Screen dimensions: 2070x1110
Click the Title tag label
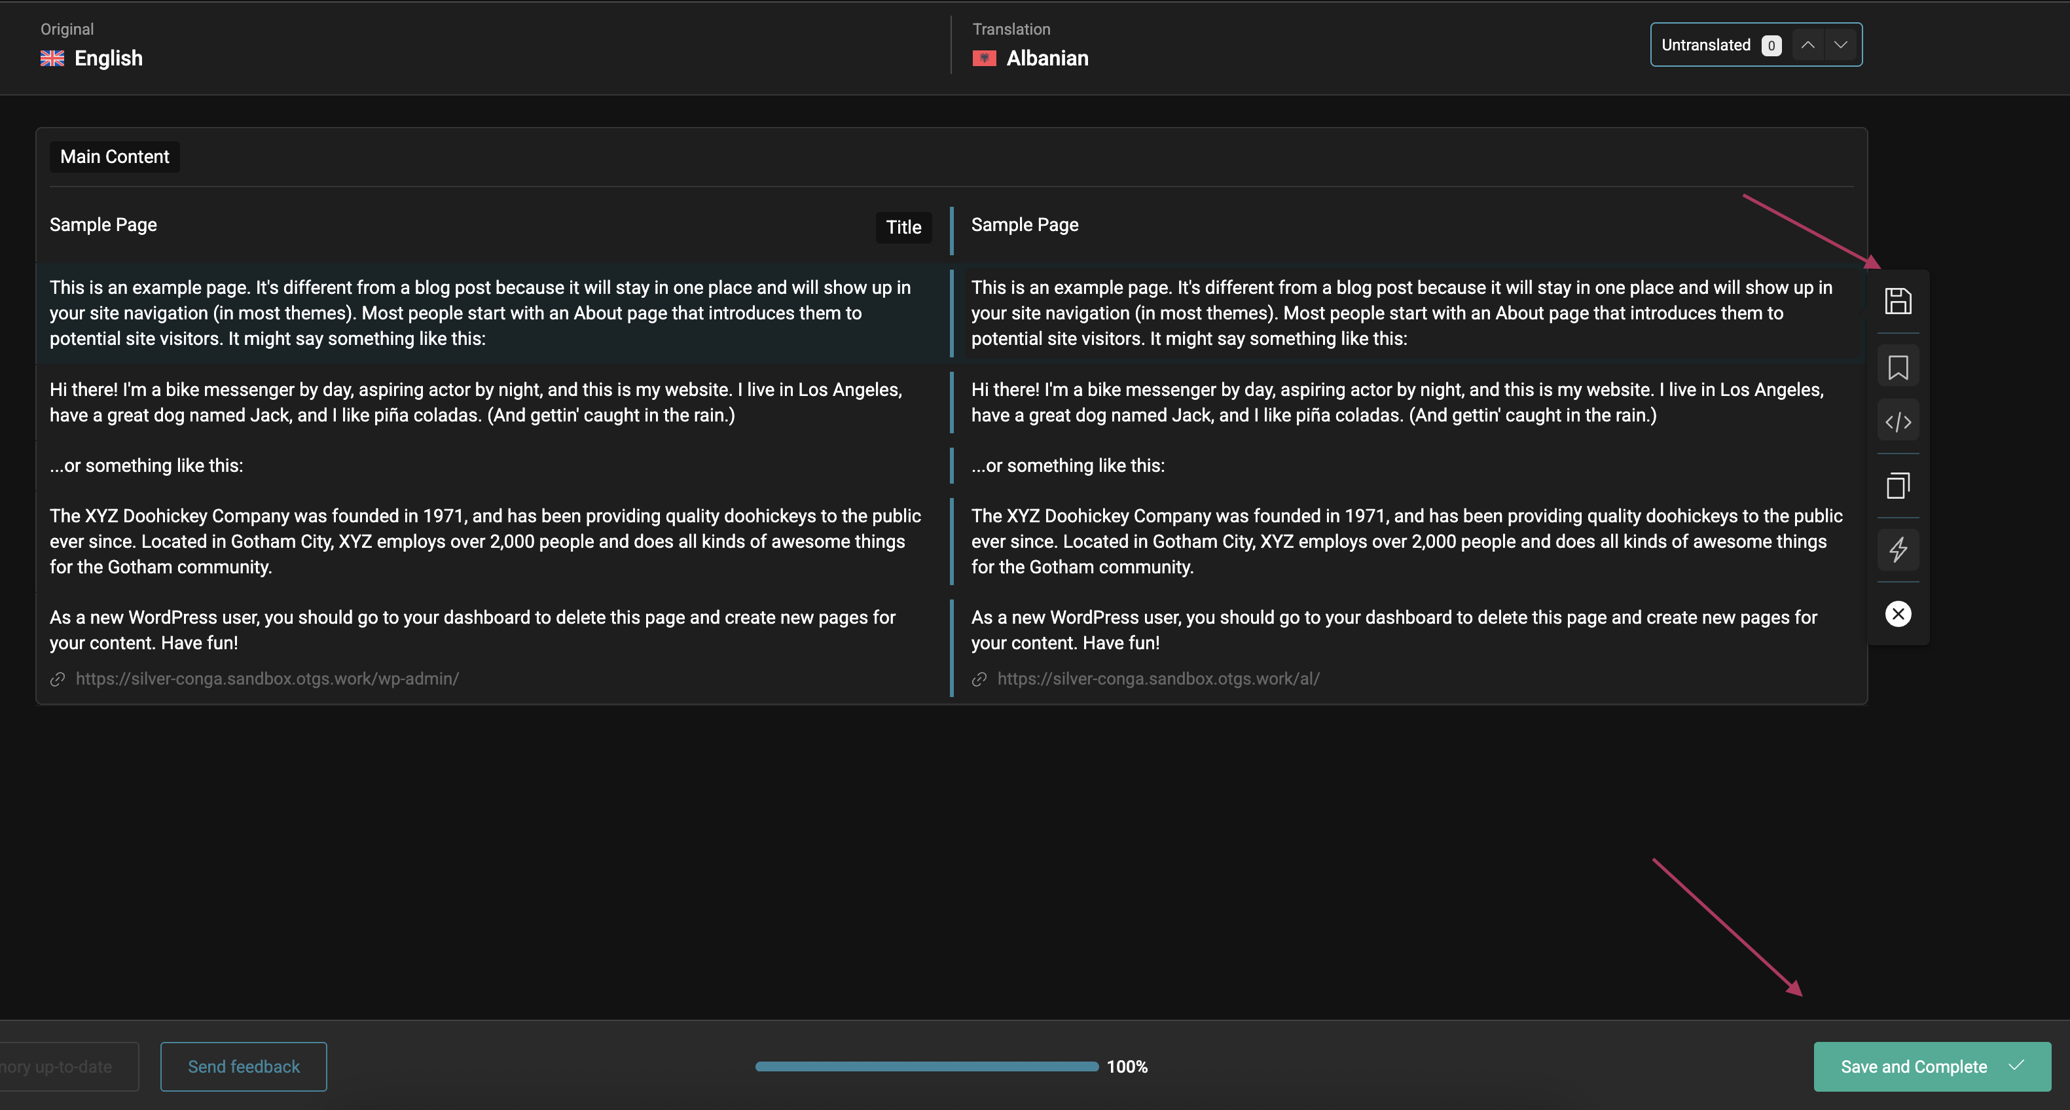(x=903, y=227)
